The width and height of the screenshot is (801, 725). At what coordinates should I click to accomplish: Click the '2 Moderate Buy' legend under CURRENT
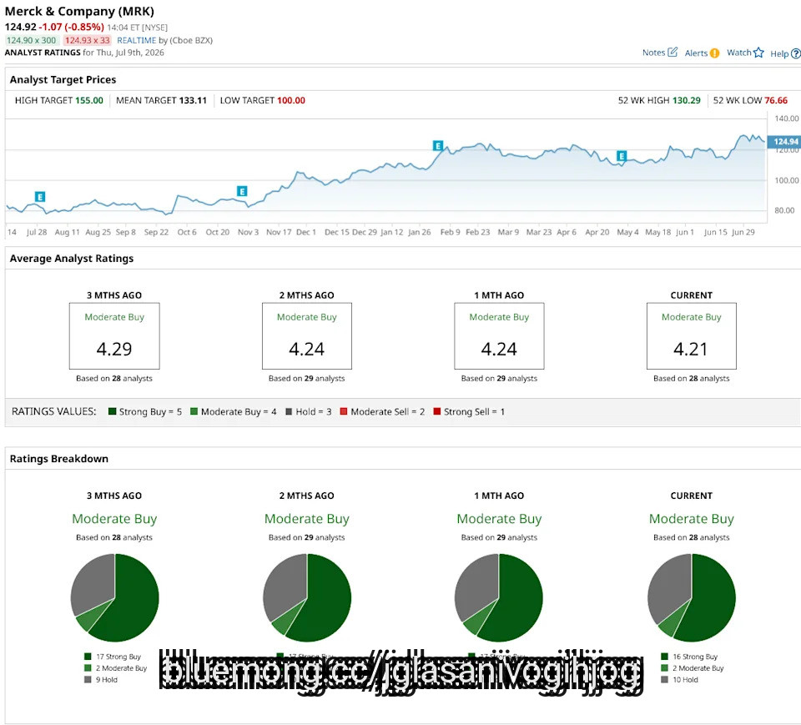(693, 667)
